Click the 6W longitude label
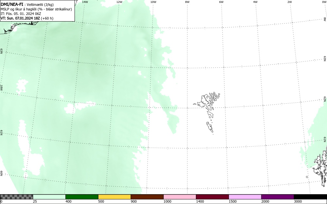 [221, 2]
